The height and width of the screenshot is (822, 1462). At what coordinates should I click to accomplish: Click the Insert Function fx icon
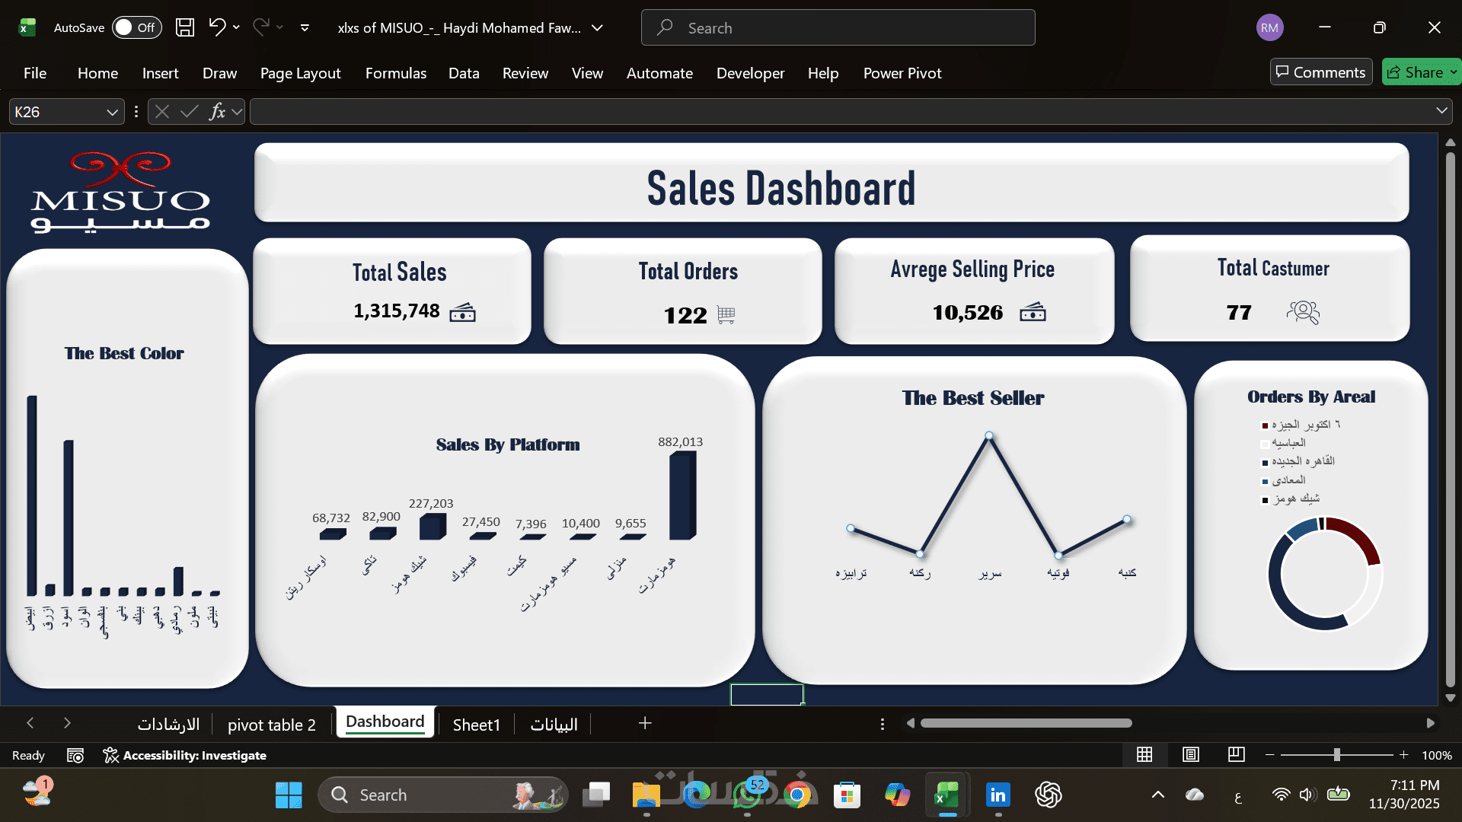pyautogui.click(x=217, y=112)
